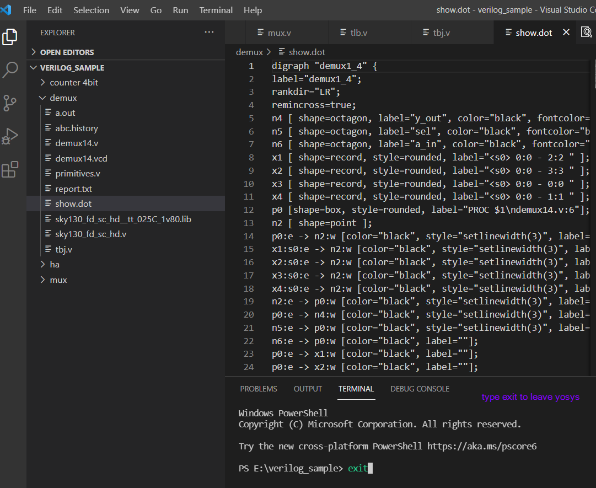Open demux14.v in the explorer
Viewport: 596px width, 488px height.
pos(77,143)
